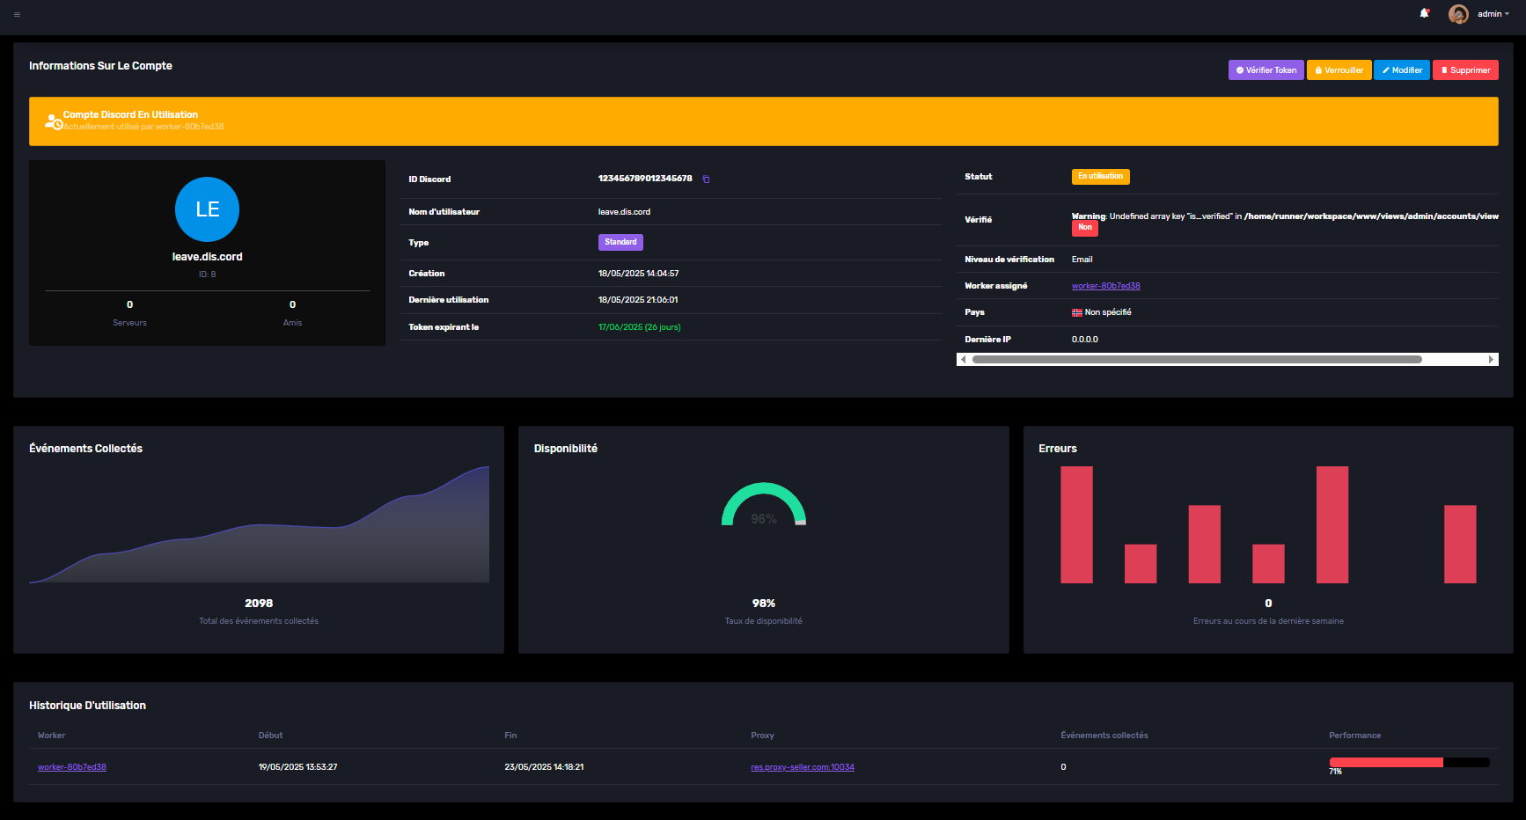Screen dimensions: 1526x820
Task: Click the verify badge icon on Vérifier Token
Action: (x=1238, y=70)
